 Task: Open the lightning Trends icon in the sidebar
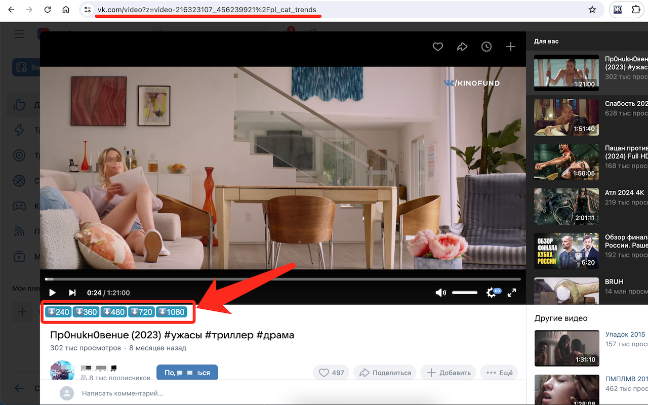19,130
